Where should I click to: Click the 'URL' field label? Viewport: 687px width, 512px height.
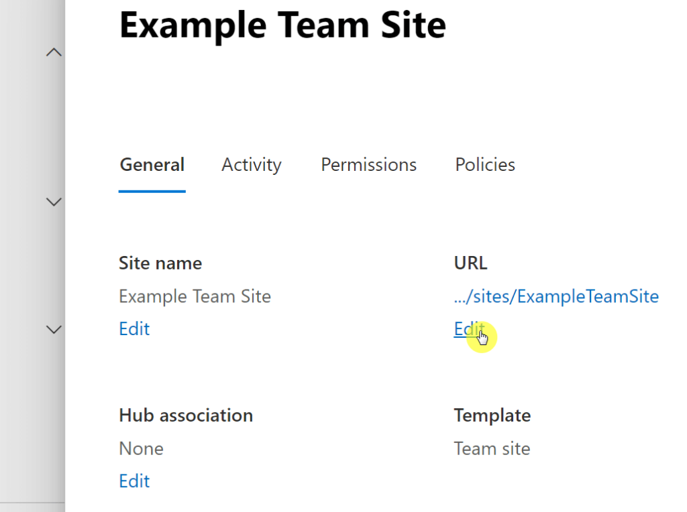click(x=470, y=263)
